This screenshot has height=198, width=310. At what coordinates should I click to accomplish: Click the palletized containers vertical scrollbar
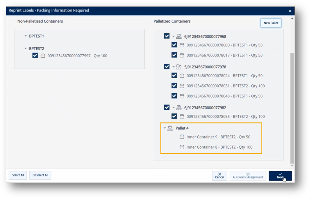pyautogui.click(x=292, y=108)
